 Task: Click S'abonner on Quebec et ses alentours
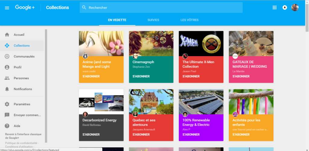141,135
